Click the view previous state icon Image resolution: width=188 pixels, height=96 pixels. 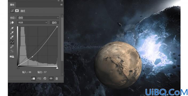click(39, 78)
